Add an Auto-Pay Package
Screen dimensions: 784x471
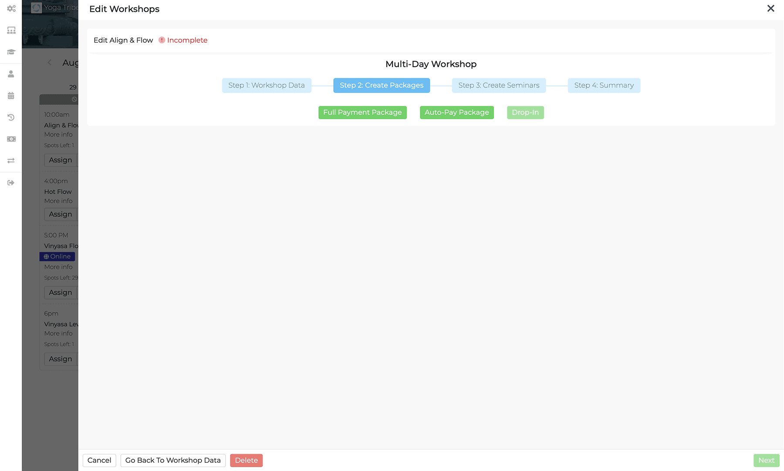[x=457, y=112]
